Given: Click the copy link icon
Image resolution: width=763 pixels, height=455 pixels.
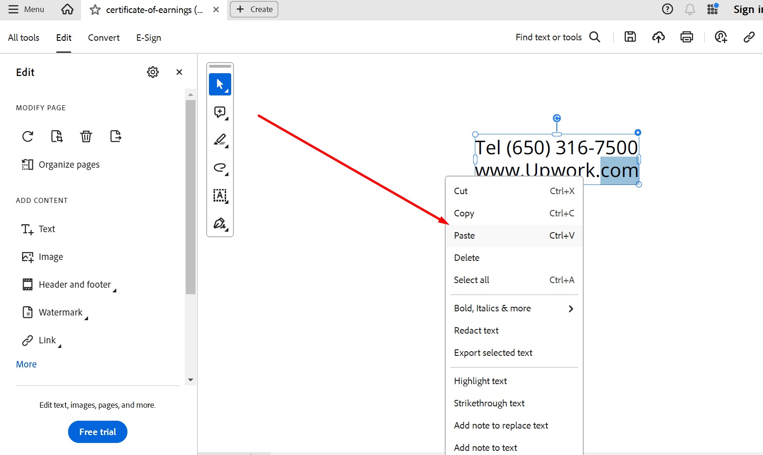Looking at the screenshot, I should click(x=749, y=37).
